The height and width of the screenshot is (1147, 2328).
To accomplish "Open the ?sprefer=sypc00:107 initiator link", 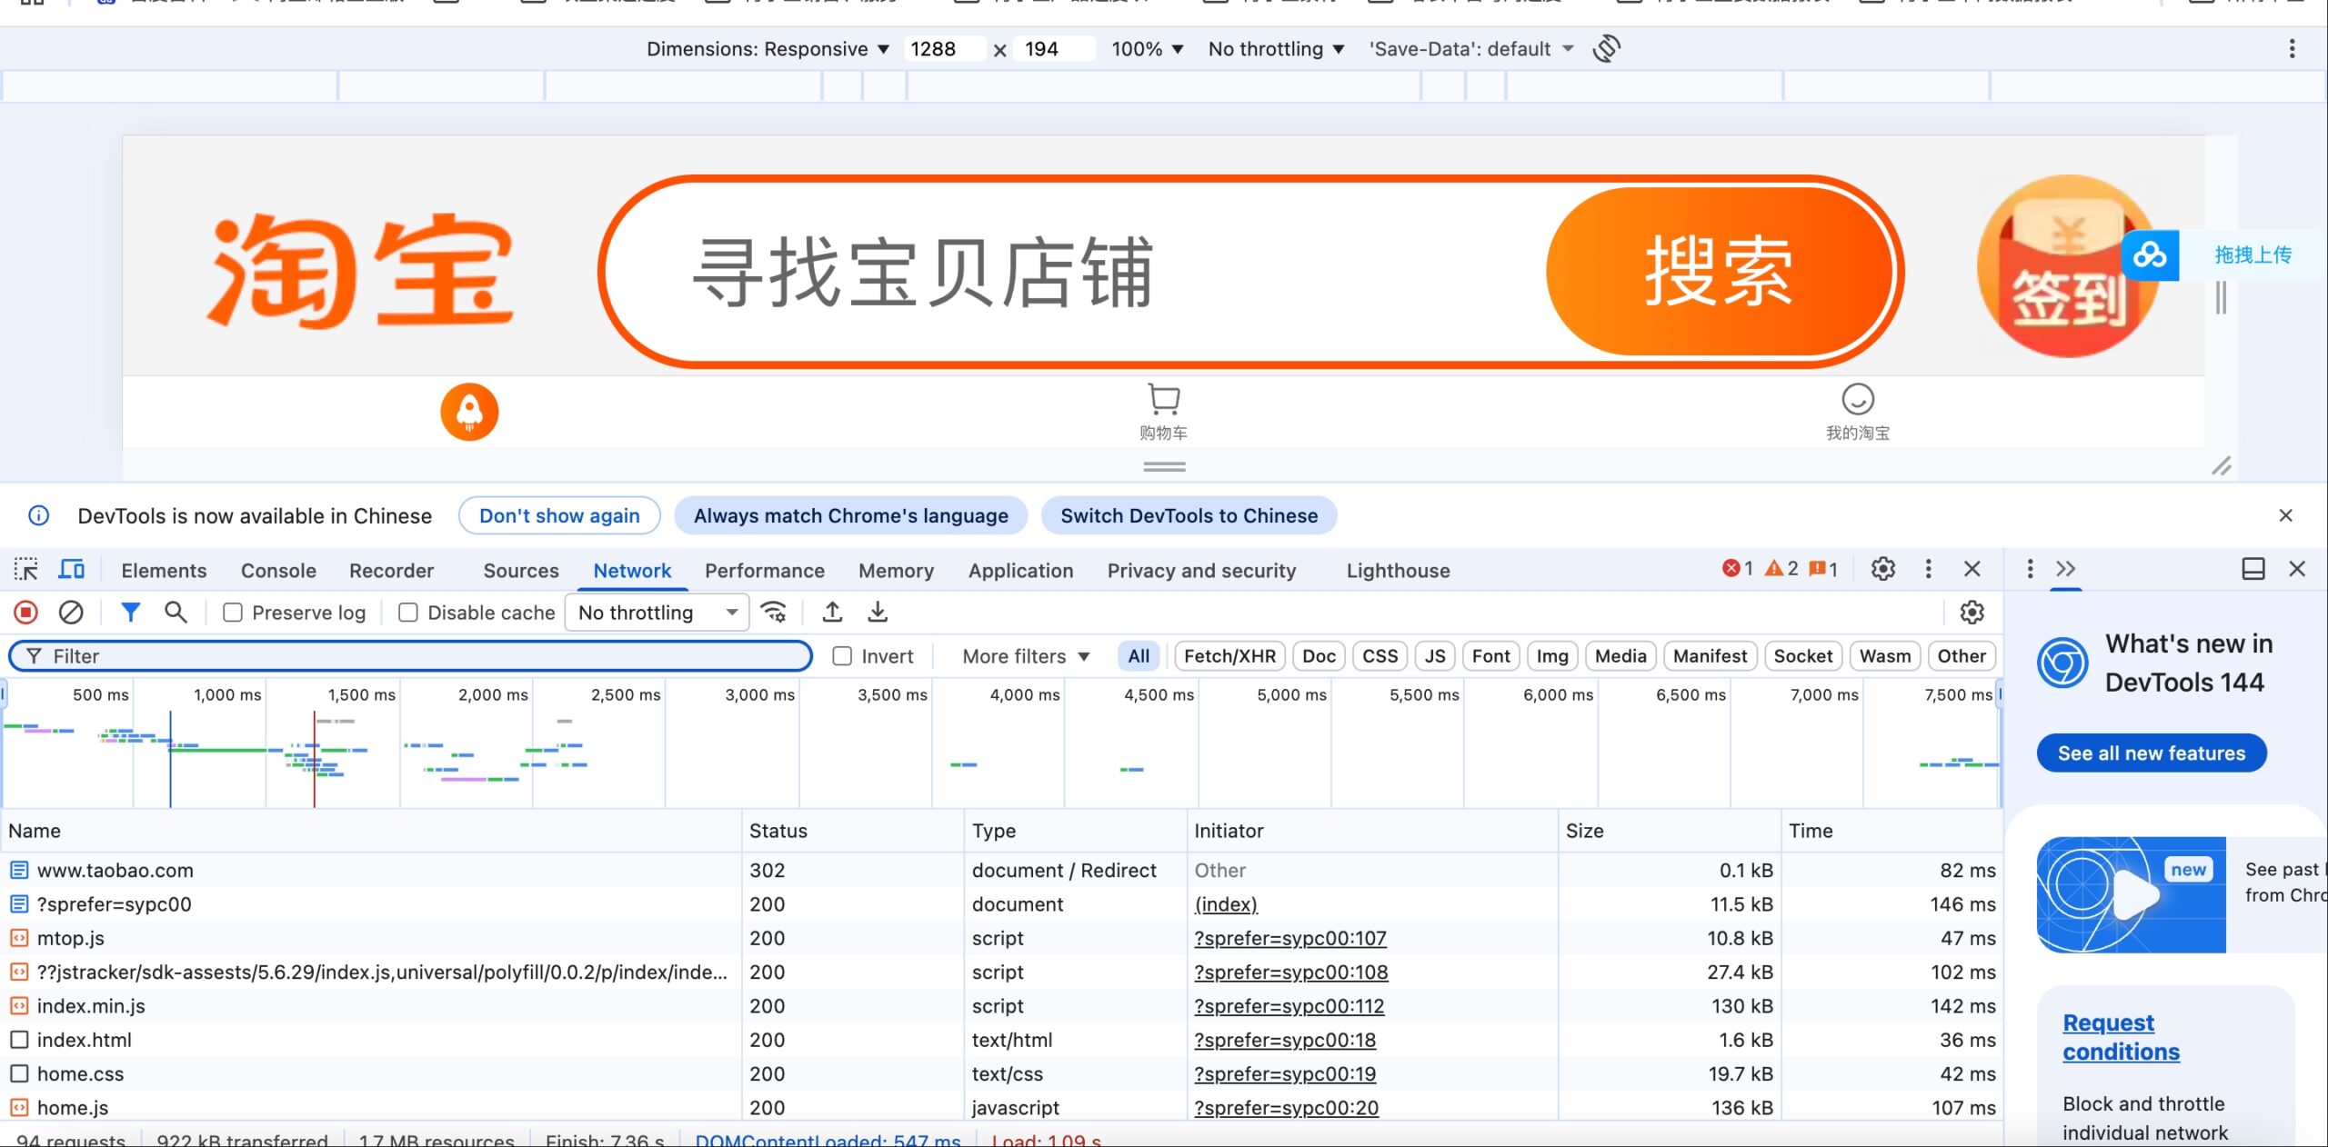I will click(1289, 938).
